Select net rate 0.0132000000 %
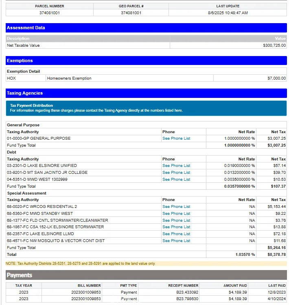This screenshot has width=289, height=305. point(239,172)
